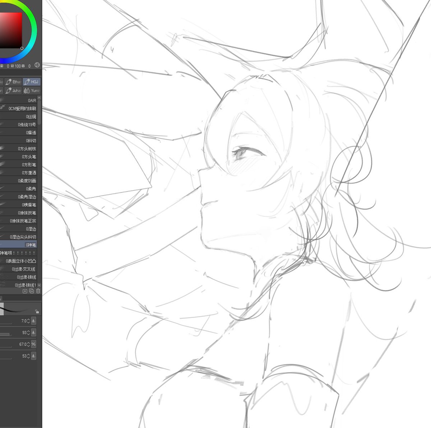Click the duplicate sub tool icon
This screenshot has height=428, width=431.
click(32, 291)
